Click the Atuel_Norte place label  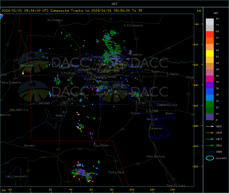pos(121,85)
